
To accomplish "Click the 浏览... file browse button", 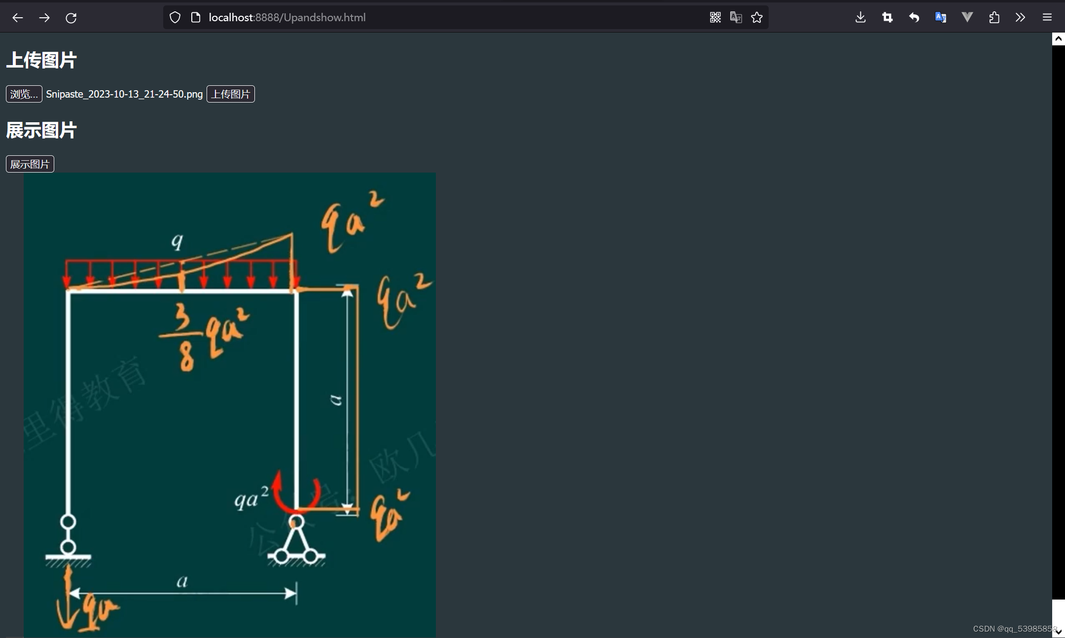I will [x=24, y=94].
